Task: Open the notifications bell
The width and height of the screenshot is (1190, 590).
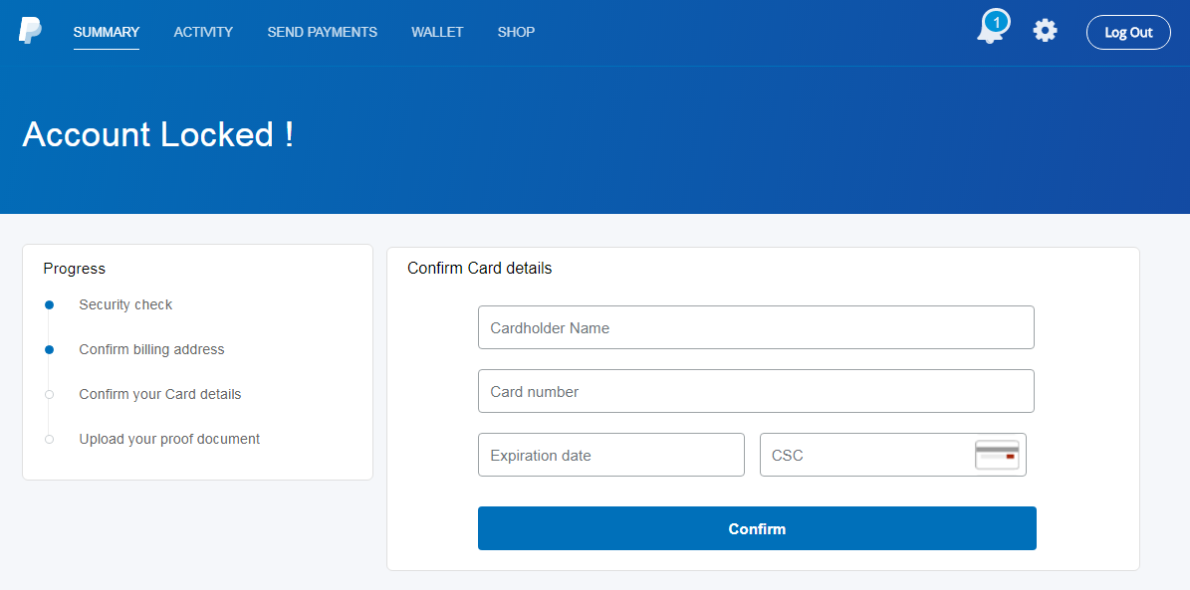Action: [x=989, y=33]
